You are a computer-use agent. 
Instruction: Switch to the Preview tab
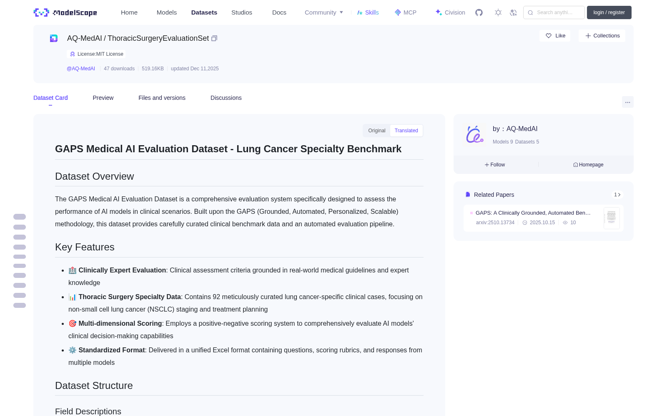103,98
